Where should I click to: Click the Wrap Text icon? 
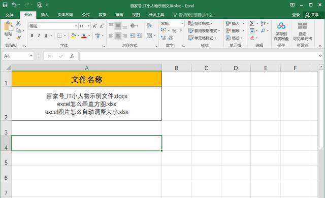(x=149, y=26)
